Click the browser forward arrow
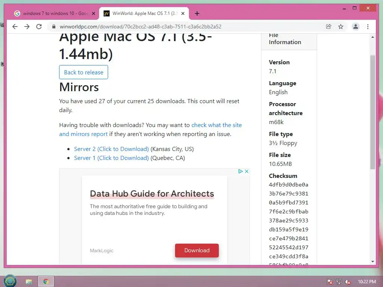Image resolution: width=383 pixels, height=287 pixels. (27, 27)
